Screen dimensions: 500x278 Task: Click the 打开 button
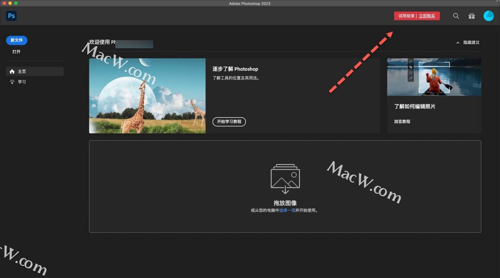pos(16,51)
